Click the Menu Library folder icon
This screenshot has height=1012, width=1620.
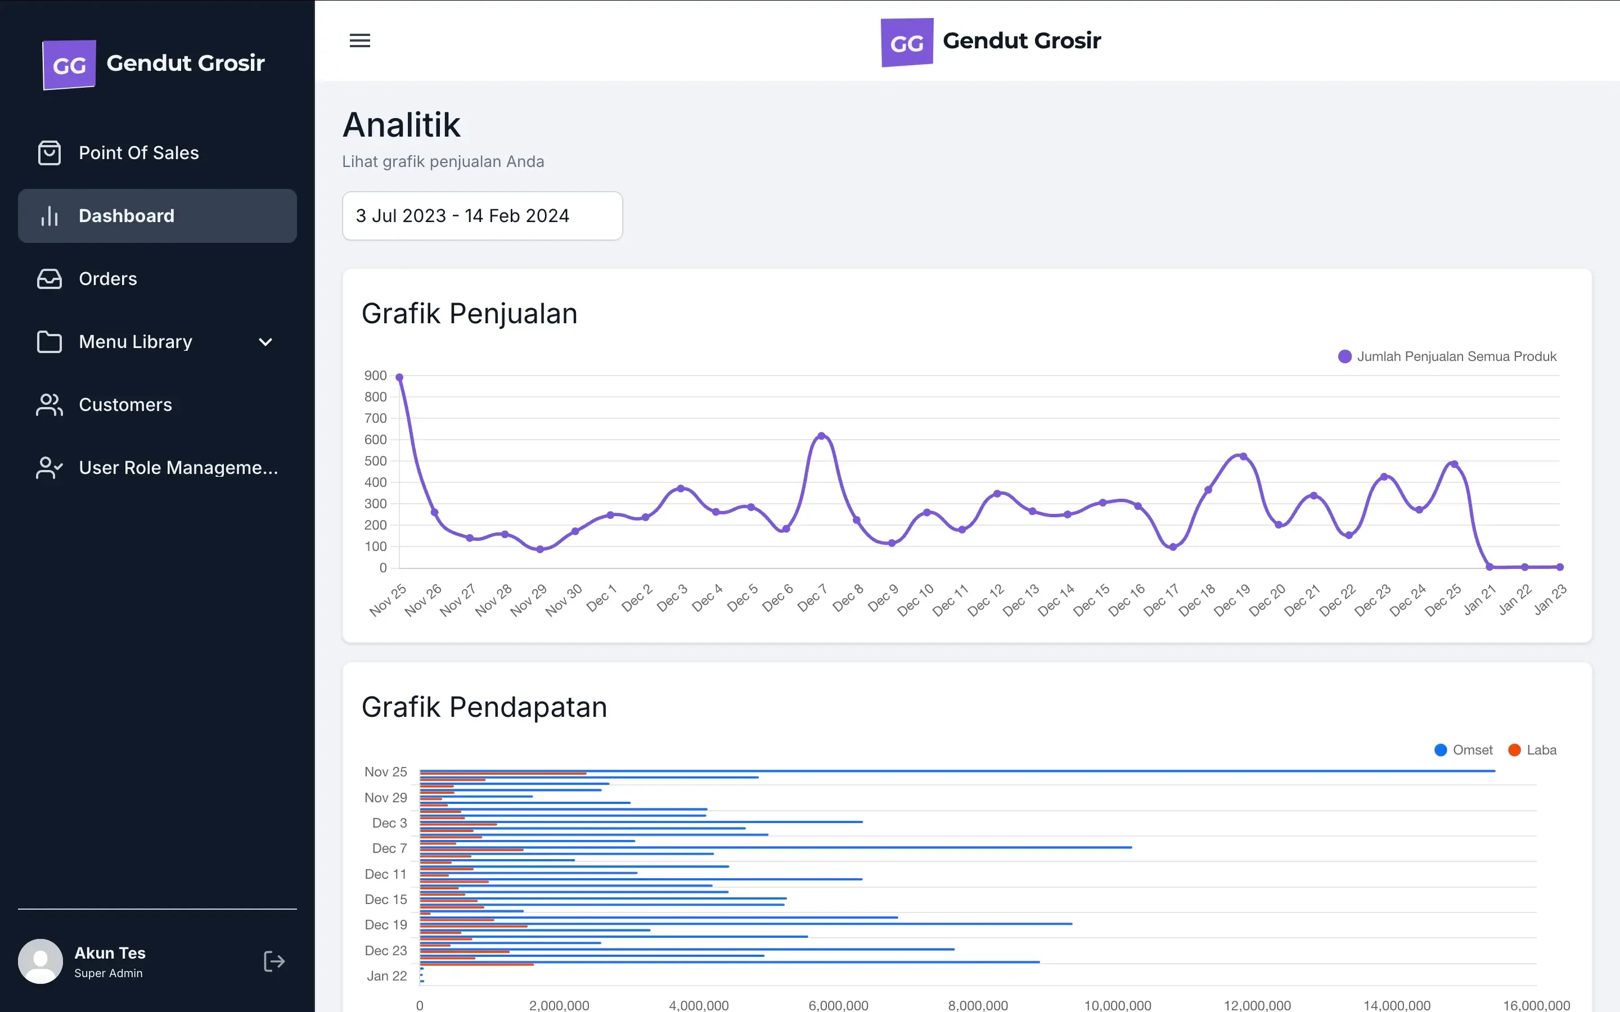click(x=49, y=342)
